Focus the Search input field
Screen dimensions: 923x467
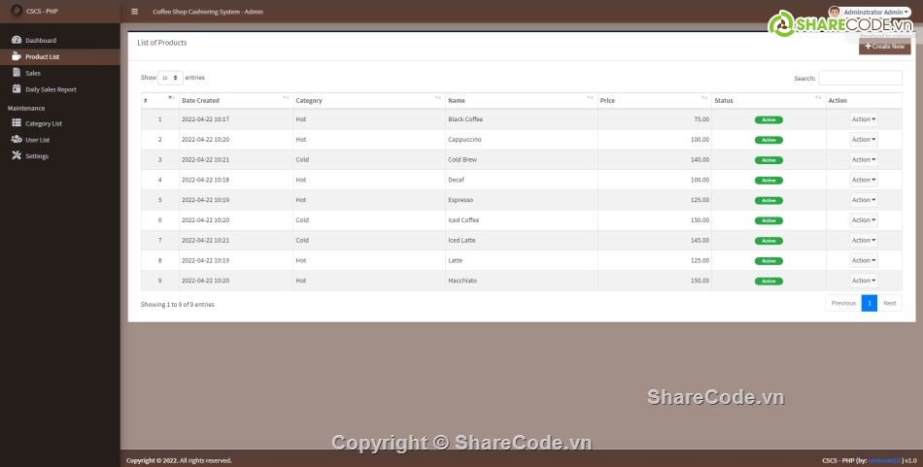[x=860, y=78]
